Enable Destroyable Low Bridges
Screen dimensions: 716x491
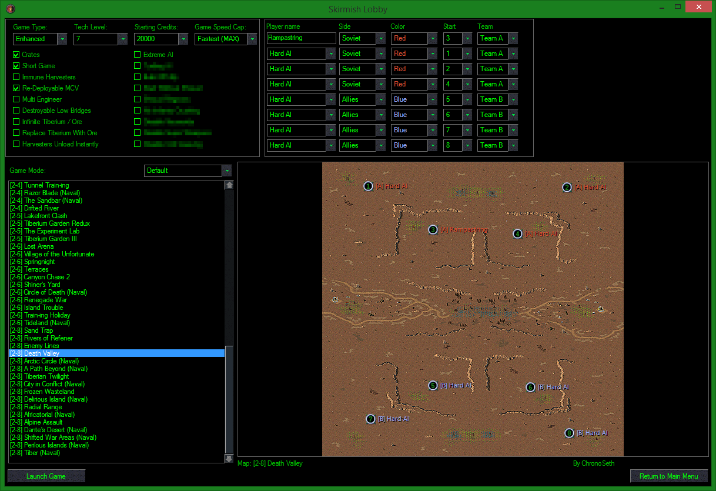click(16, 111)
